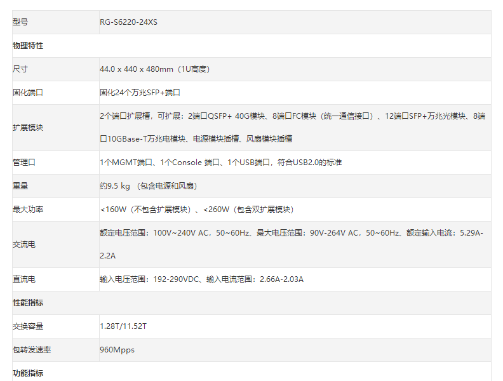Viewport: 503px width, 381px height.
Task: Click the 型号 label cell
Action: click(x=20, y=22)
